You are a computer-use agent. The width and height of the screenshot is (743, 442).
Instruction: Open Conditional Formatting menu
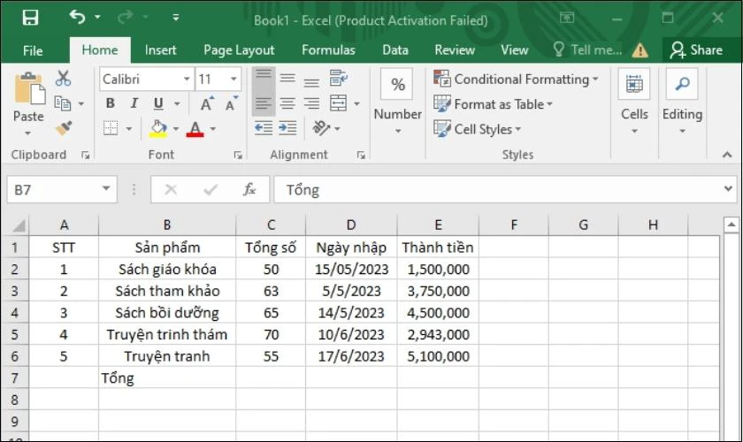pos(516,79)
